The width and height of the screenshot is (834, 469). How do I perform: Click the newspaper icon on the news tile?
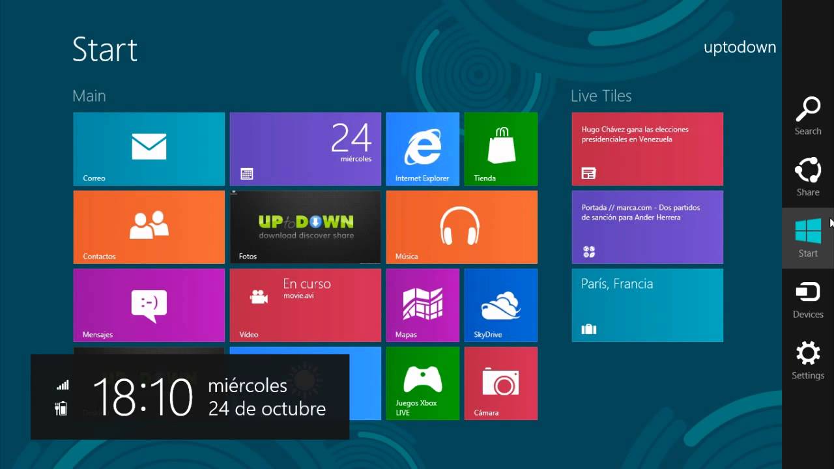[589, 173]
